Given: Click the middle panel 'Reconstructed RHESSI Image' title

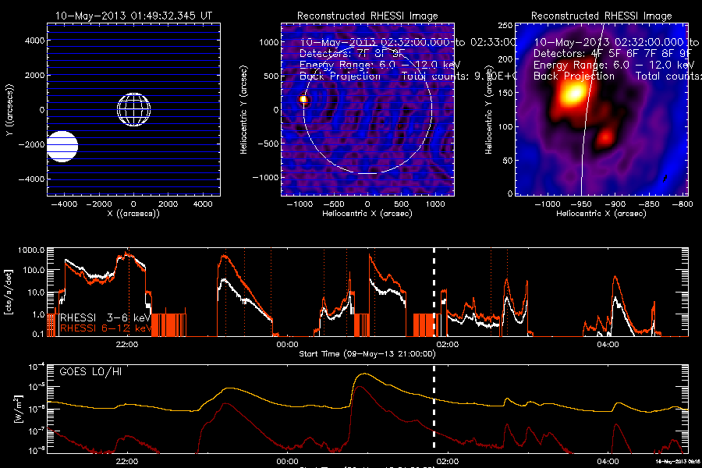Looking at the screenshot, I should click(x=367, y=16).
